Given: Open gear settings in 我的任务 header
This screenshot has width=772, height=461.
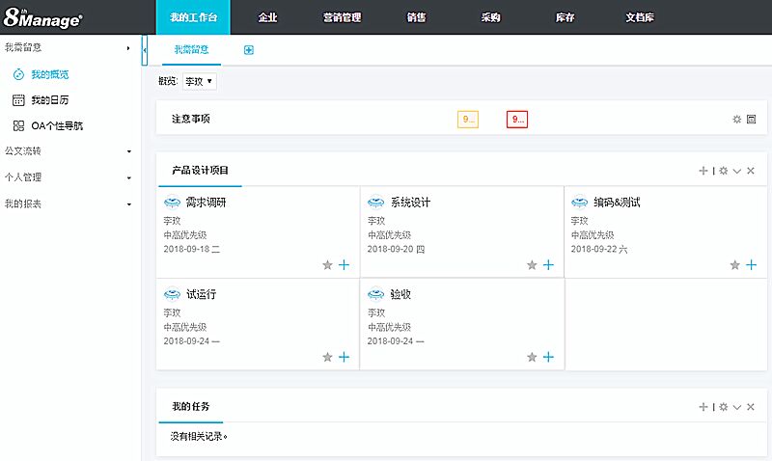Looking at the screenshot, I should [723, 407].
